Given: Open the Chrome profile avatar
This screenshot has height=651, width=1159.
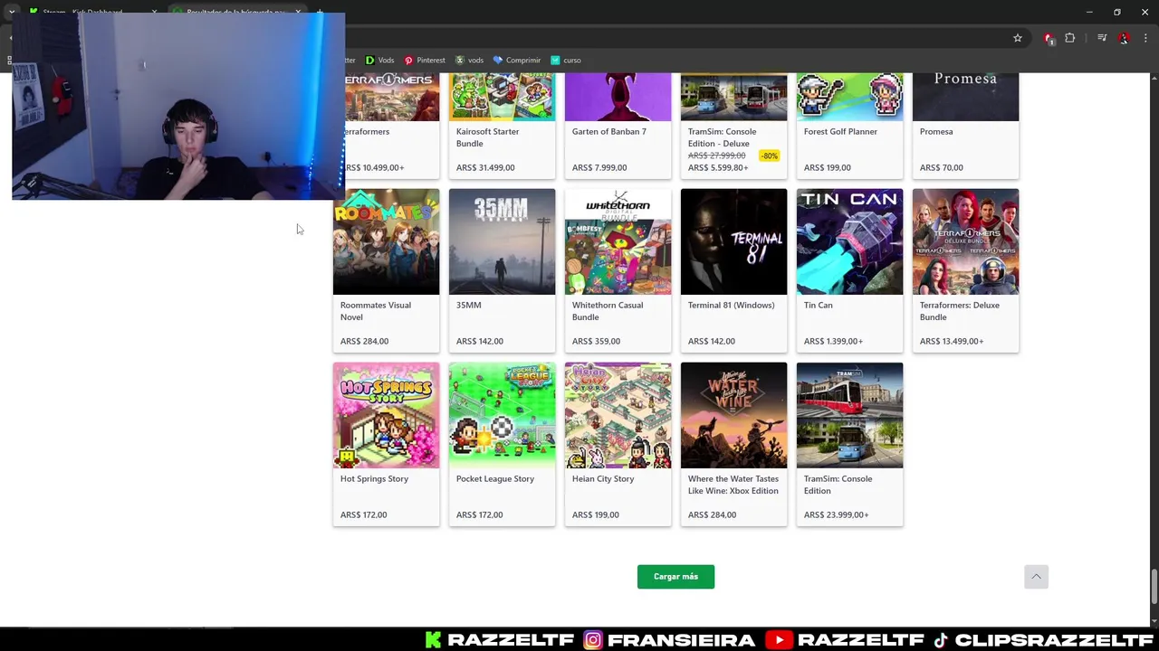Looking at the screenshot, I should (1124, 38).
